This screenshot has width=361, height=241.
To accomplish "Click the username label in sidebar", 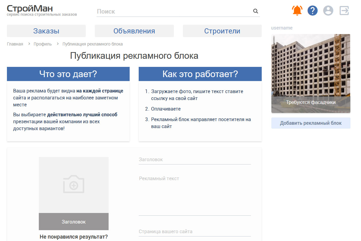I will point(282,28).
